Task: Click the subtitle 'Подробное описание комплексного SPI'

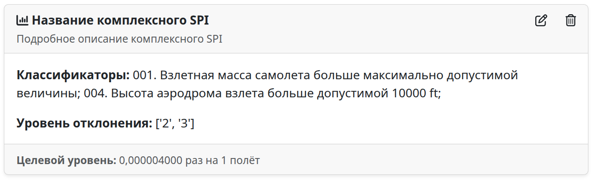Action: [x=119, y=39]
